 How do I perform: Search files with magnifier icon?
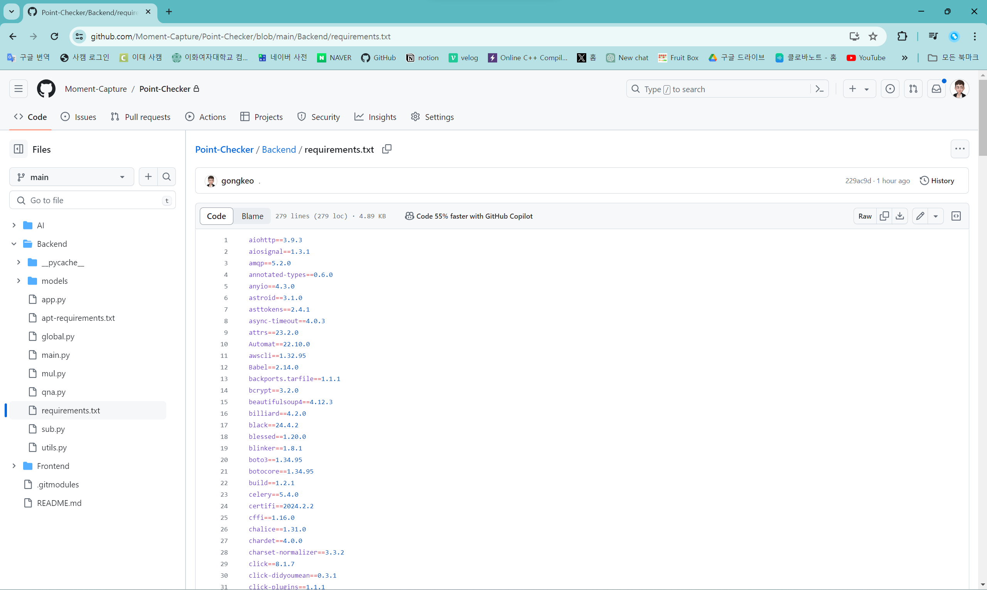pos(167,177)
